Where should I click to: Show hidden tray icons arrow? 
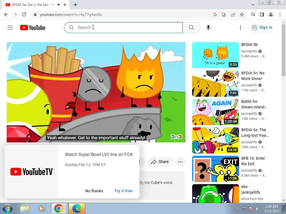(x=237, y=209)
